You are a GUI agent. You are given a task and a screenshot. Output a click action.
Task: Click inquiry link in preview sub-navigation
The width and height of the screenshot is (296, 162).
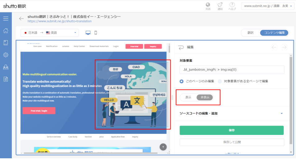(x=135, y=137)
